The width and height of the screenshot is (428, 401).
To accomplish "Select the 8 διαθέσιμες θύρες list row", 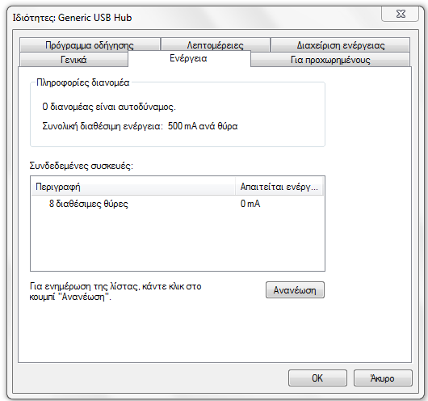I will [178, 204].
